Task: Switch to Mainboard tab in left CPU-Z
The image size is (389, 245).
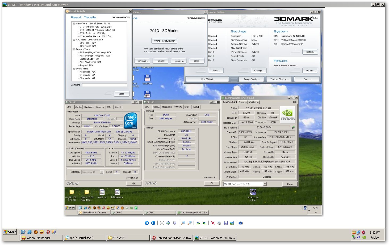Action: click(x=89, y=107)
